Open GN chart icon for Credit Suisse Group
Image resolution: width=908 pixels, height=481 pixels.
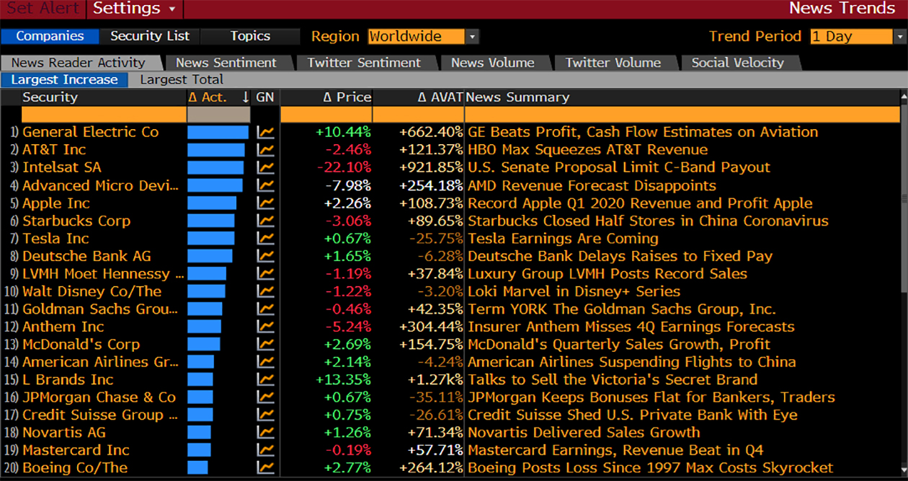266,415
